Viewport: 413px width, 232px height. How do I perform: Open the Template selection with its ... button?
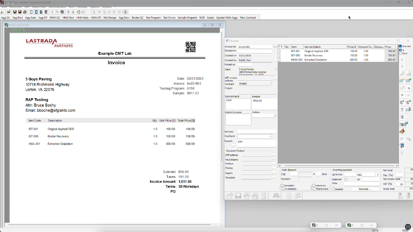tap(274, 178)
